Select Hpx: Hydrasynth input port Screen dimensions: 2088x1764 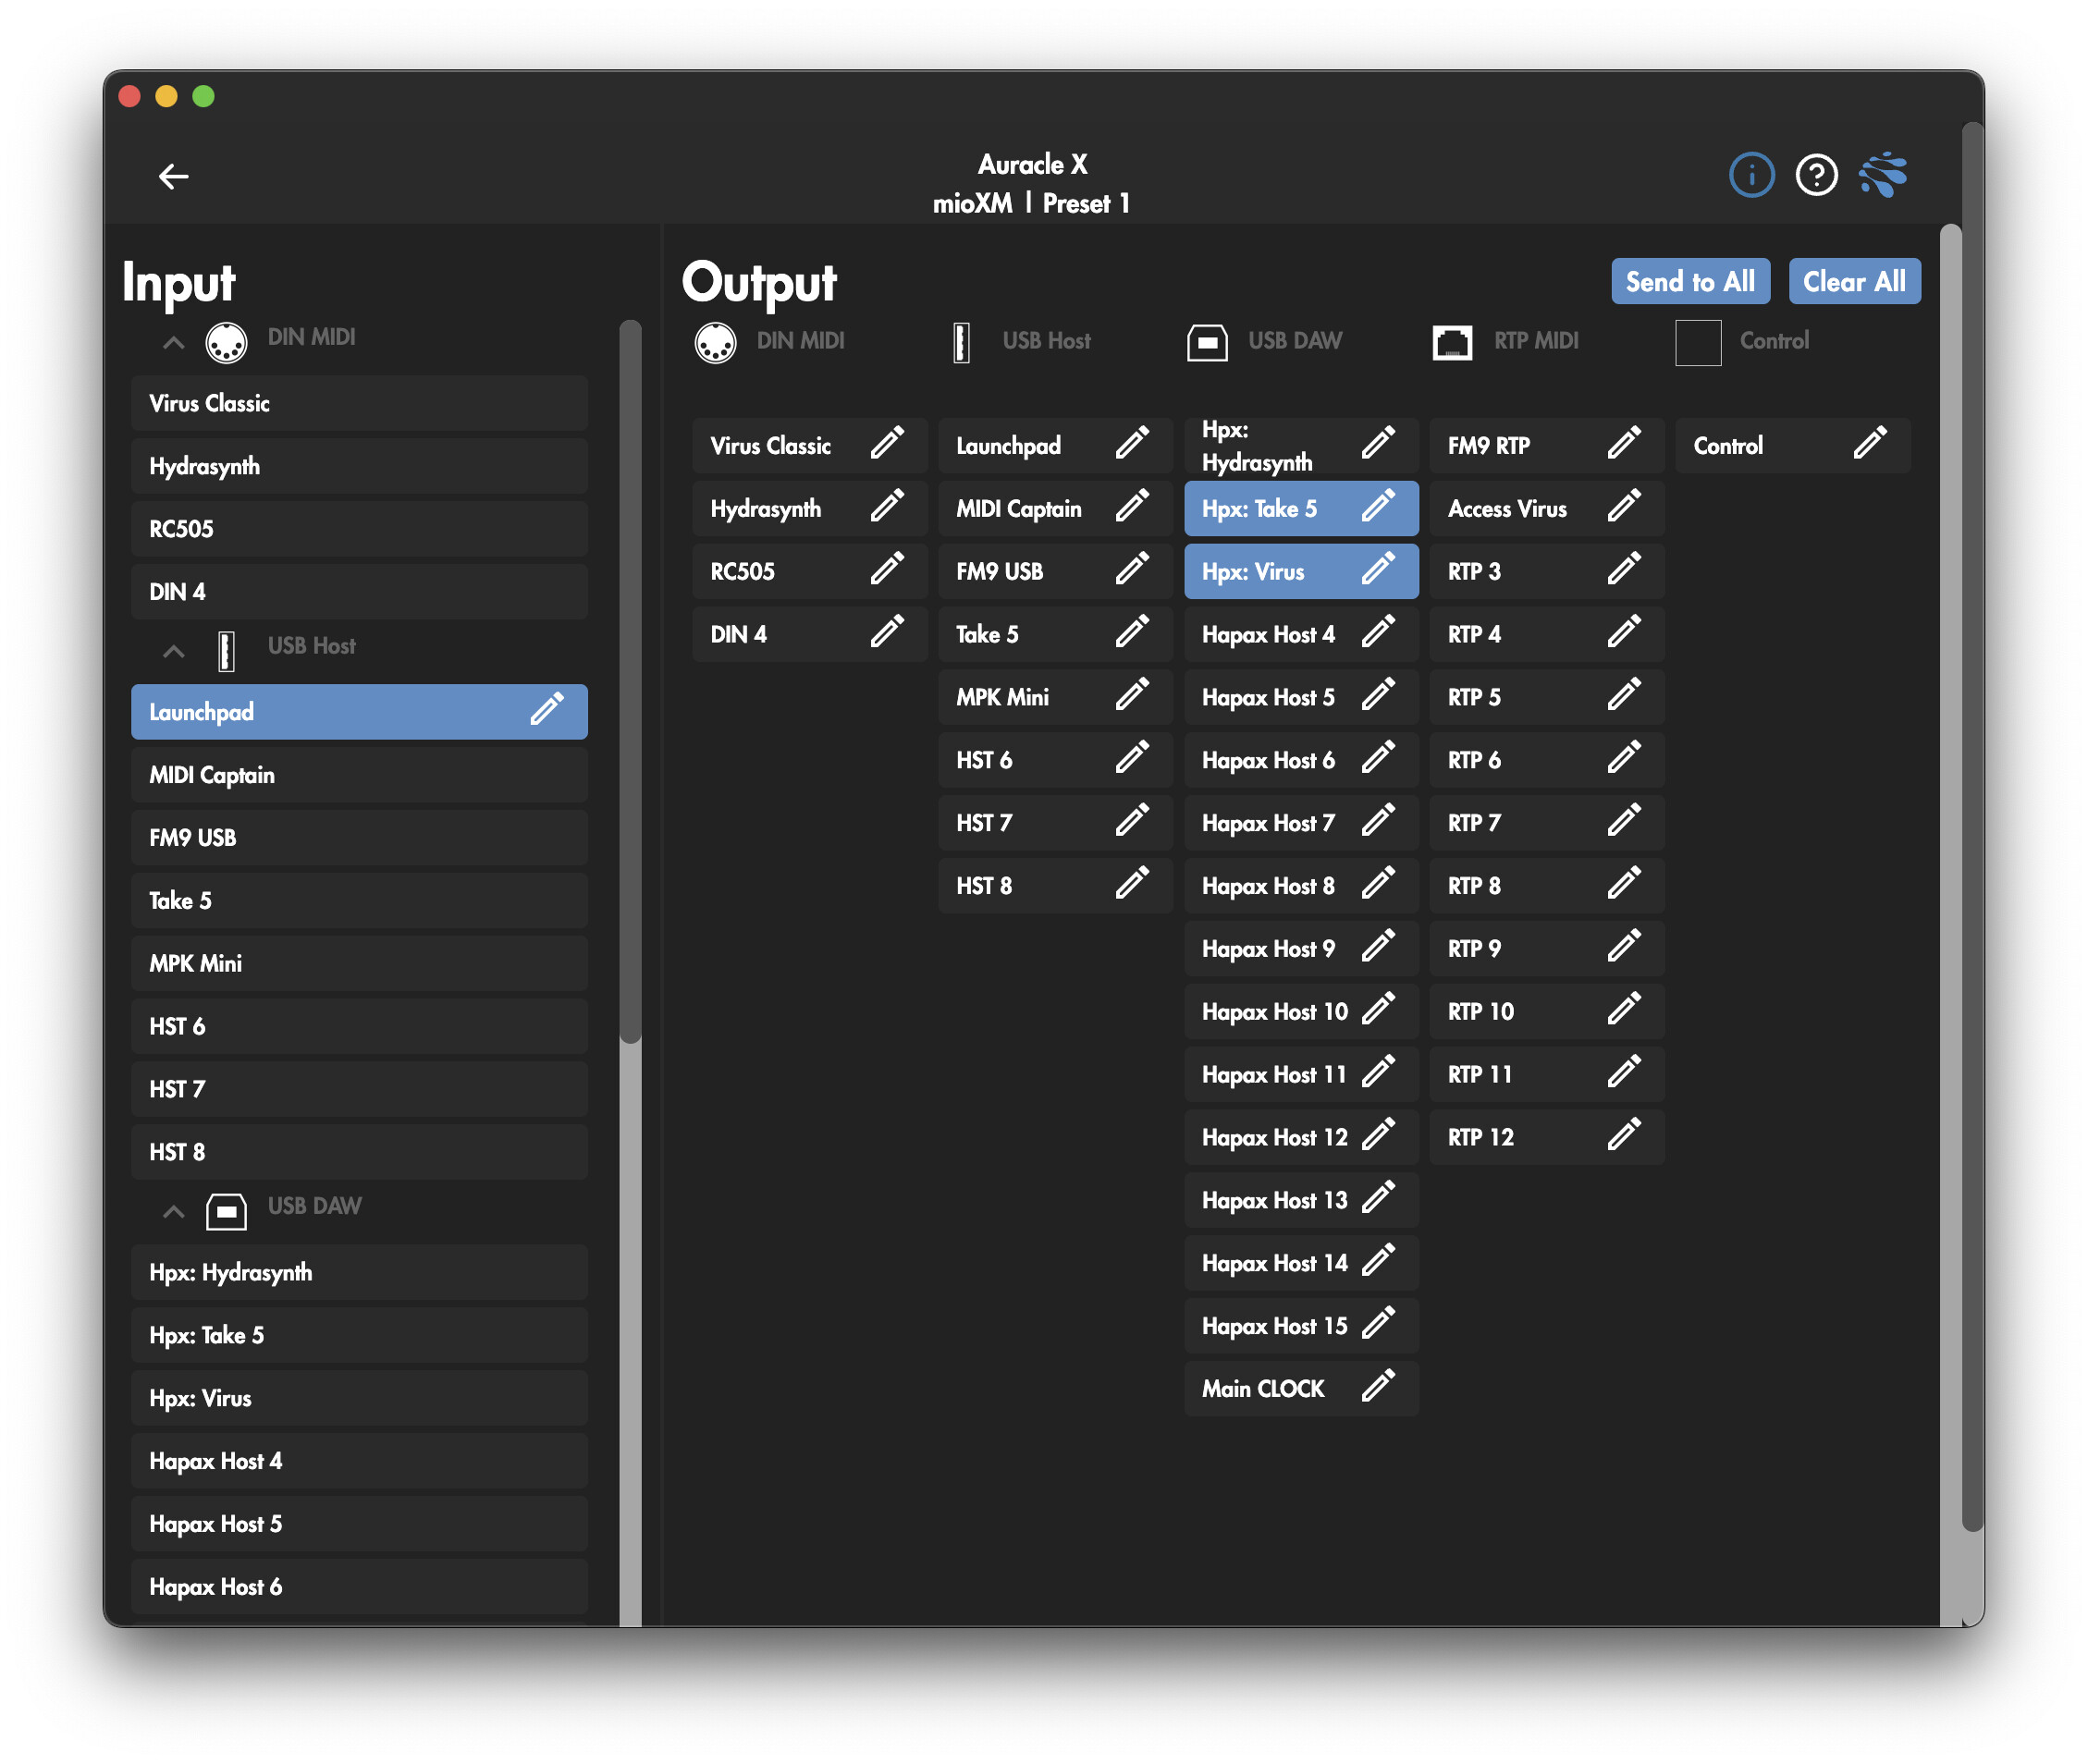click(358, 1272)
